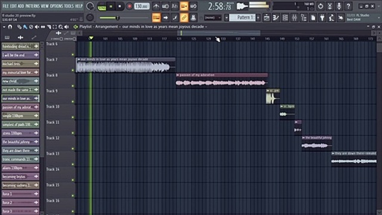Toggle step editing arrow button
This screenshot has height=215, width=382.
[x=165, y=18]
